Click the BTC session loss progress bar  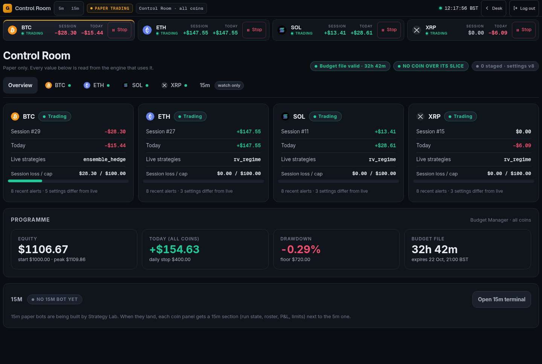(68, 181)
